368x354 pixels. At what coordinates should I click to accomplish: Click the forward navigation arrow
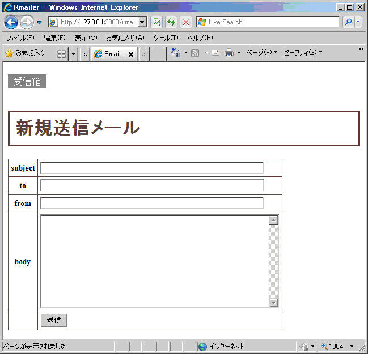27,22
